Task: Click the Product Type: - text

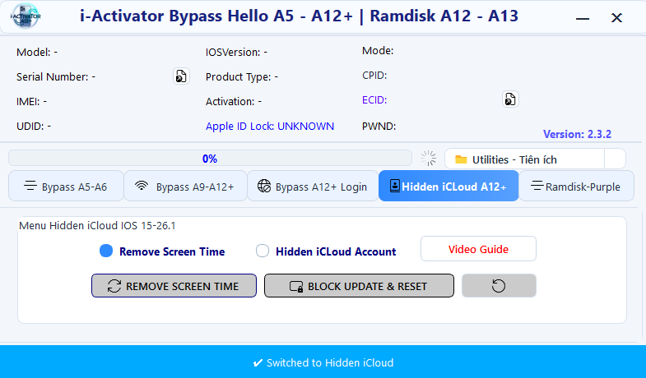Action: [242, 77]
